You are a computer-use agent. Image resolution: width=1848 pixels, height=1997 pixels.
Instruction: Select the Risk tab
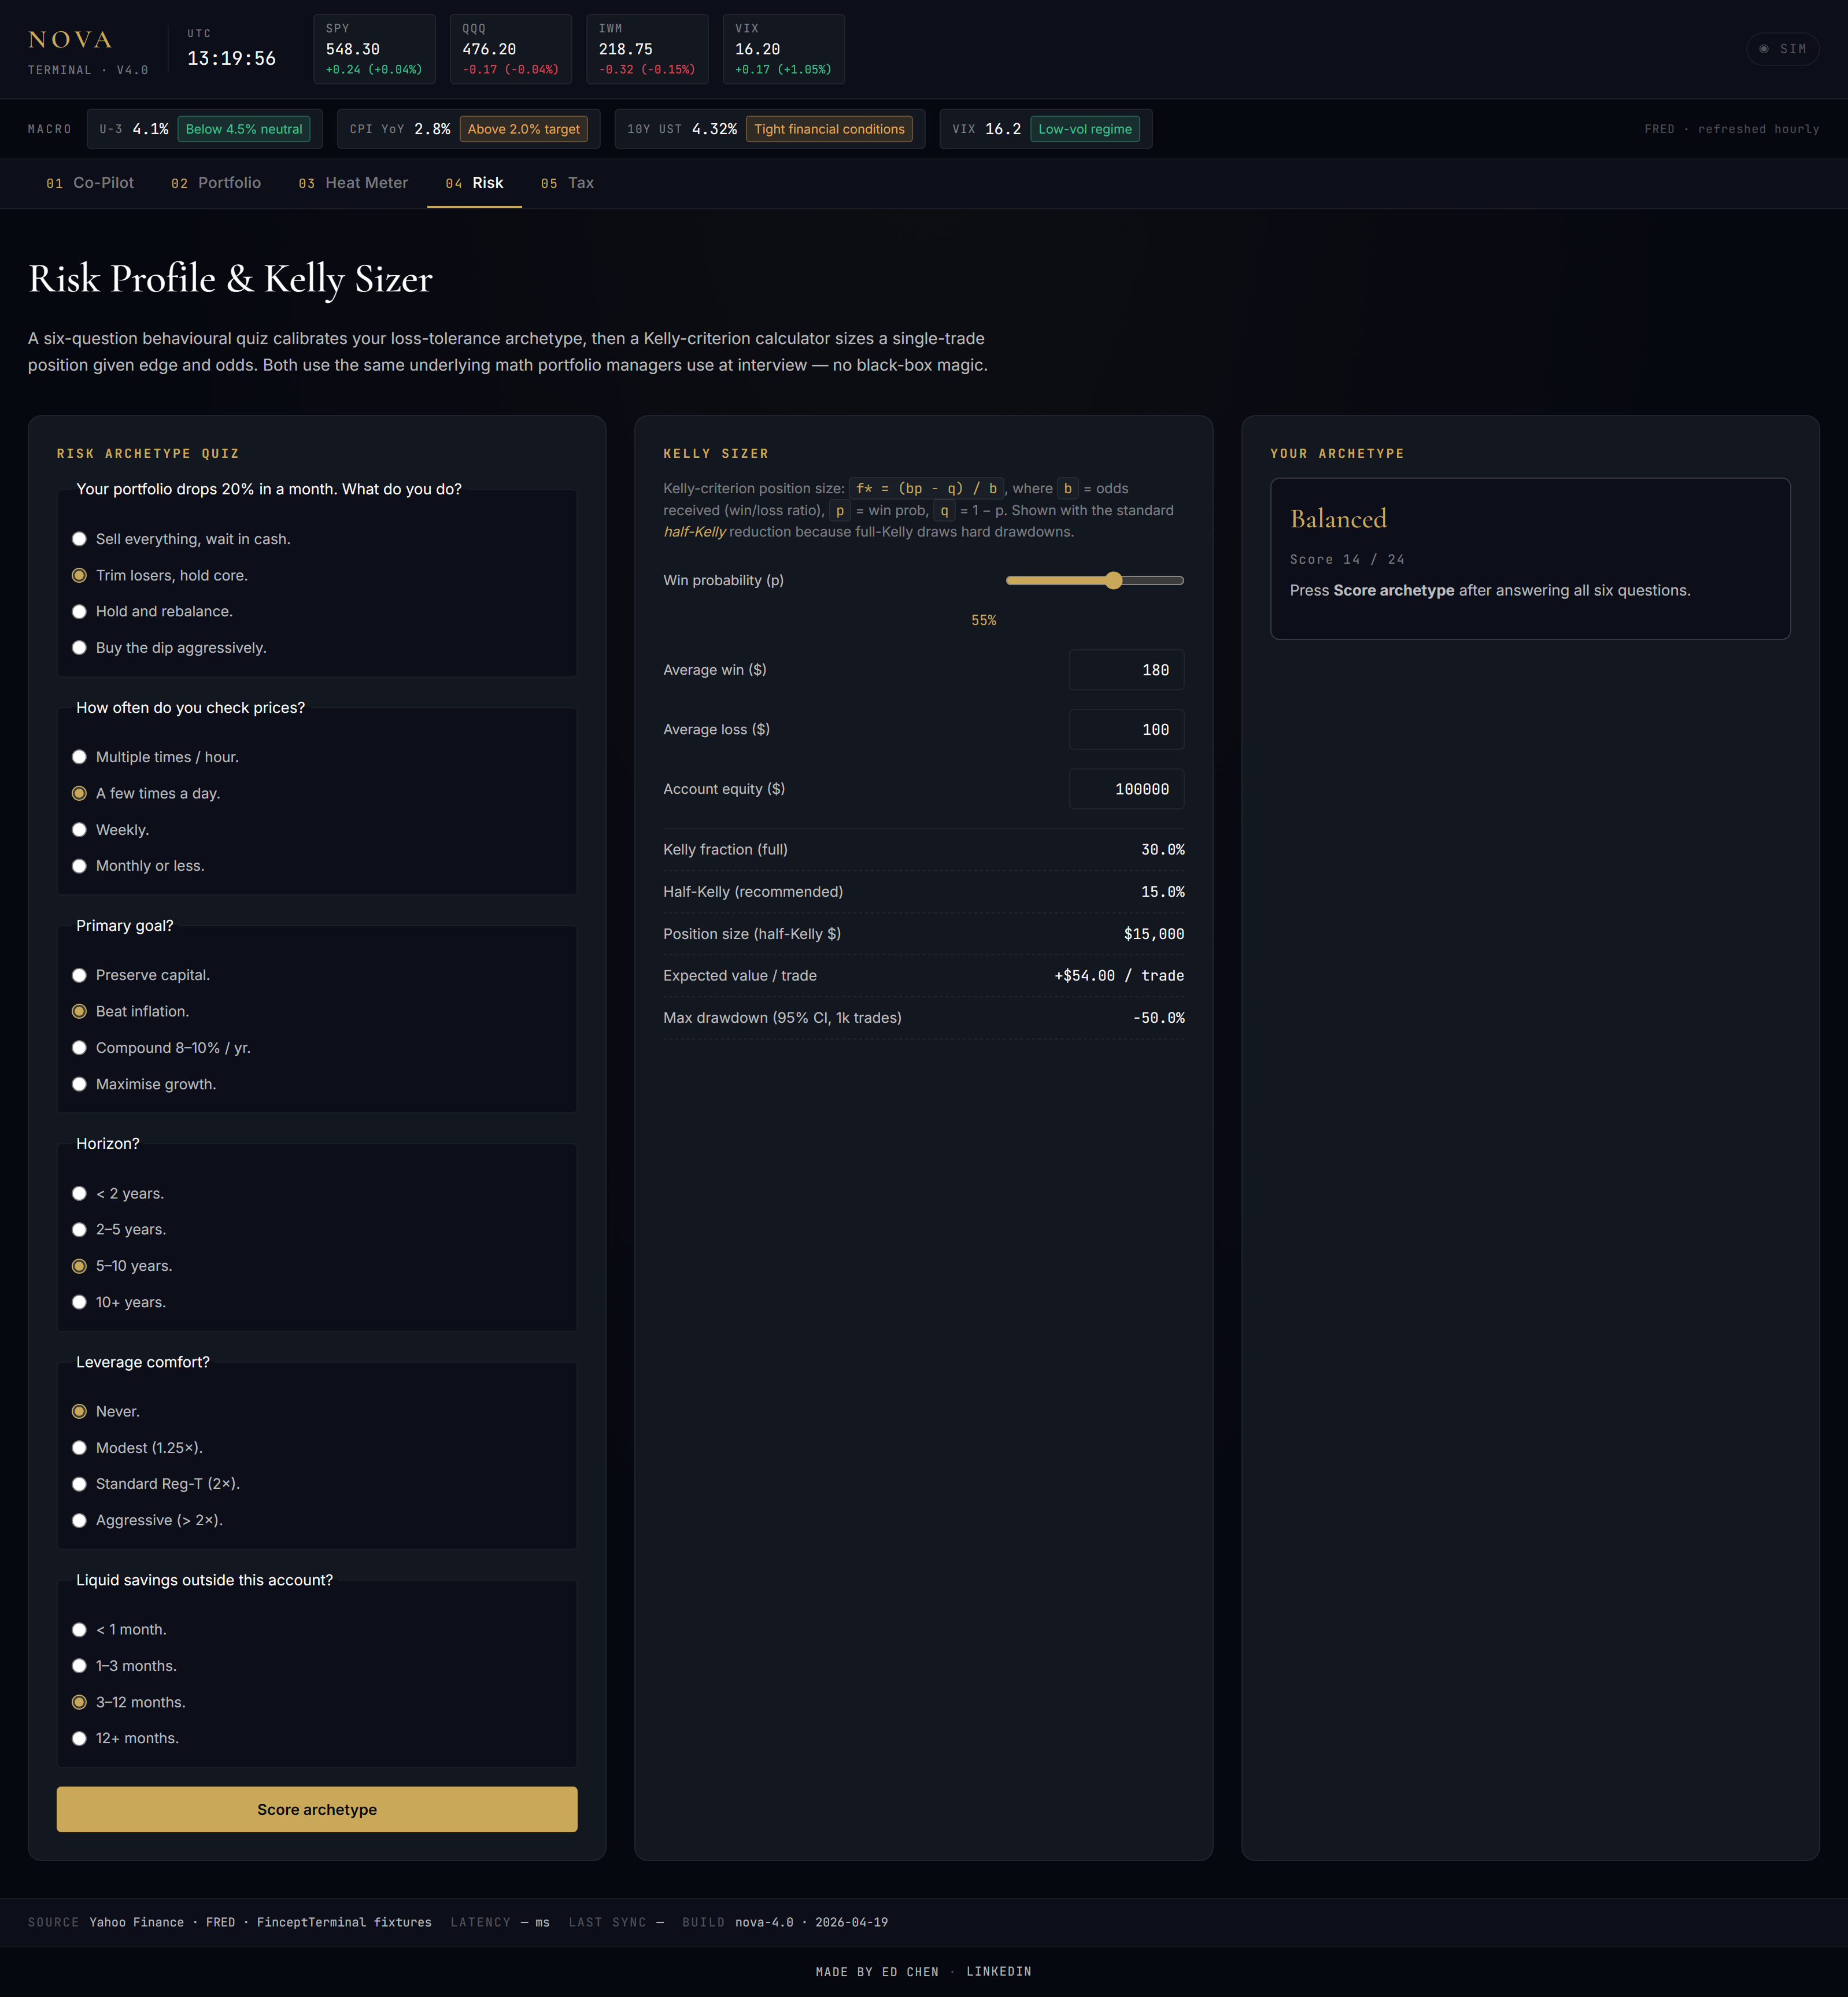pos(474,183)
